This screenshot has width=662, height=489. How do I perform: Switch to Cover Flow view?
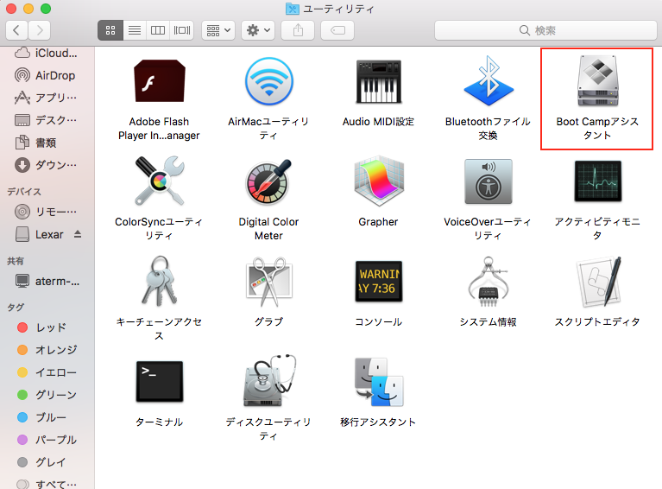[182, 30]
